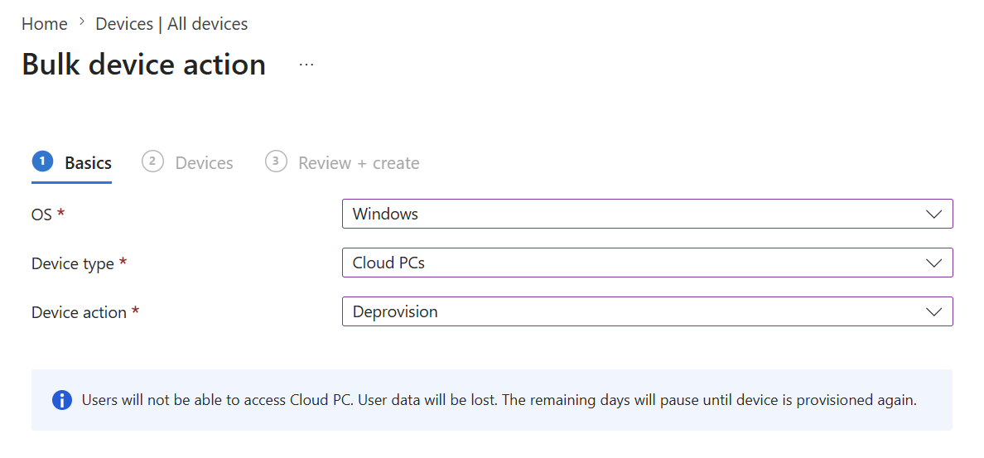Viewport: 984px width, 458px height.
Task: Click the step 2 circle icon
Action: click(x=152, y=162)
